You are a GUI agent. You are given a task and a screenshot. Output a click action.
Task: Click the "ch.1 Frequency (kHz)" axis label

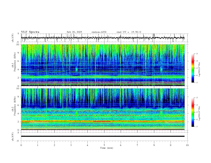point(14,65)
